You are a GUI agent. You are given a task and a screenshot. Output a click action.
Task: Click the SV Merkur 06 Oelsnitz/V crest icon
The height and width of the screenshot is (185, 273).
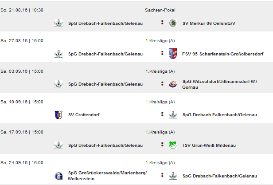click(173, 23)
